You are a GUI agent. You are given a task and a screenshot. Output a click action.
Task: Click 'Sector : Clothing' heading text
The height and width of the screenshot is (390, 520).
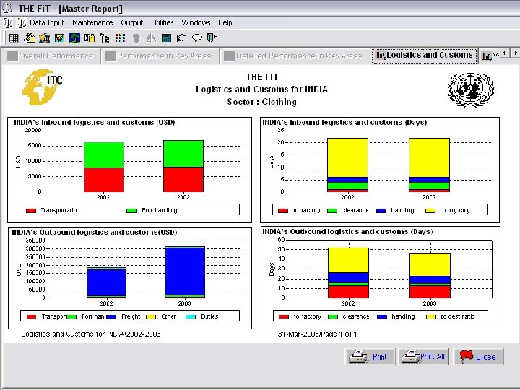pos(261,102)
